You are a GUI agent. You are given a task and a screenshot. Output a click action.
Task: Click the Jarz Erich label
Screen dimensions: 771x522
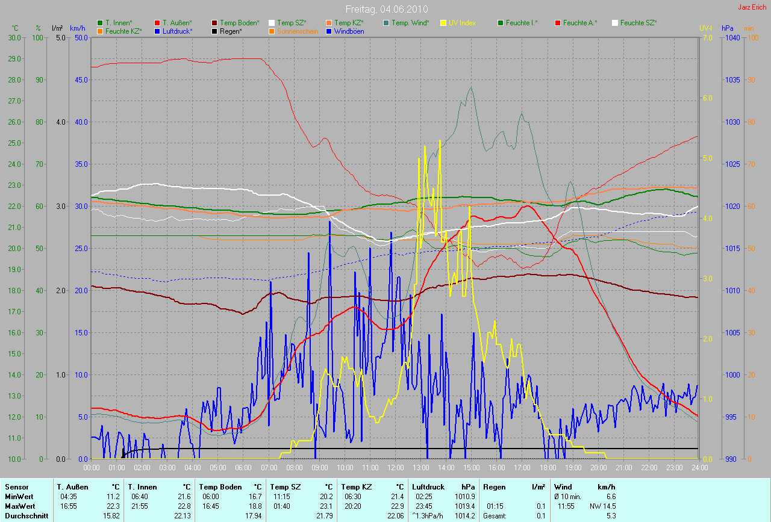752,7
